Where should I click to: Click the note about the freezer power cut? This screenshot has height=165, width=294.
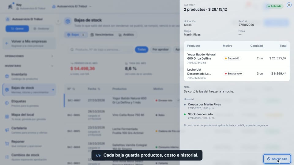click(x=209, y=91)
